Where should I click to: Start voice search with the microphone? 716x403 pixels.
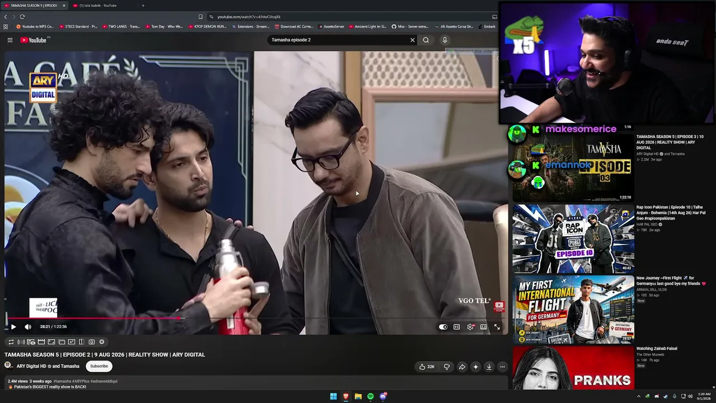445,40
